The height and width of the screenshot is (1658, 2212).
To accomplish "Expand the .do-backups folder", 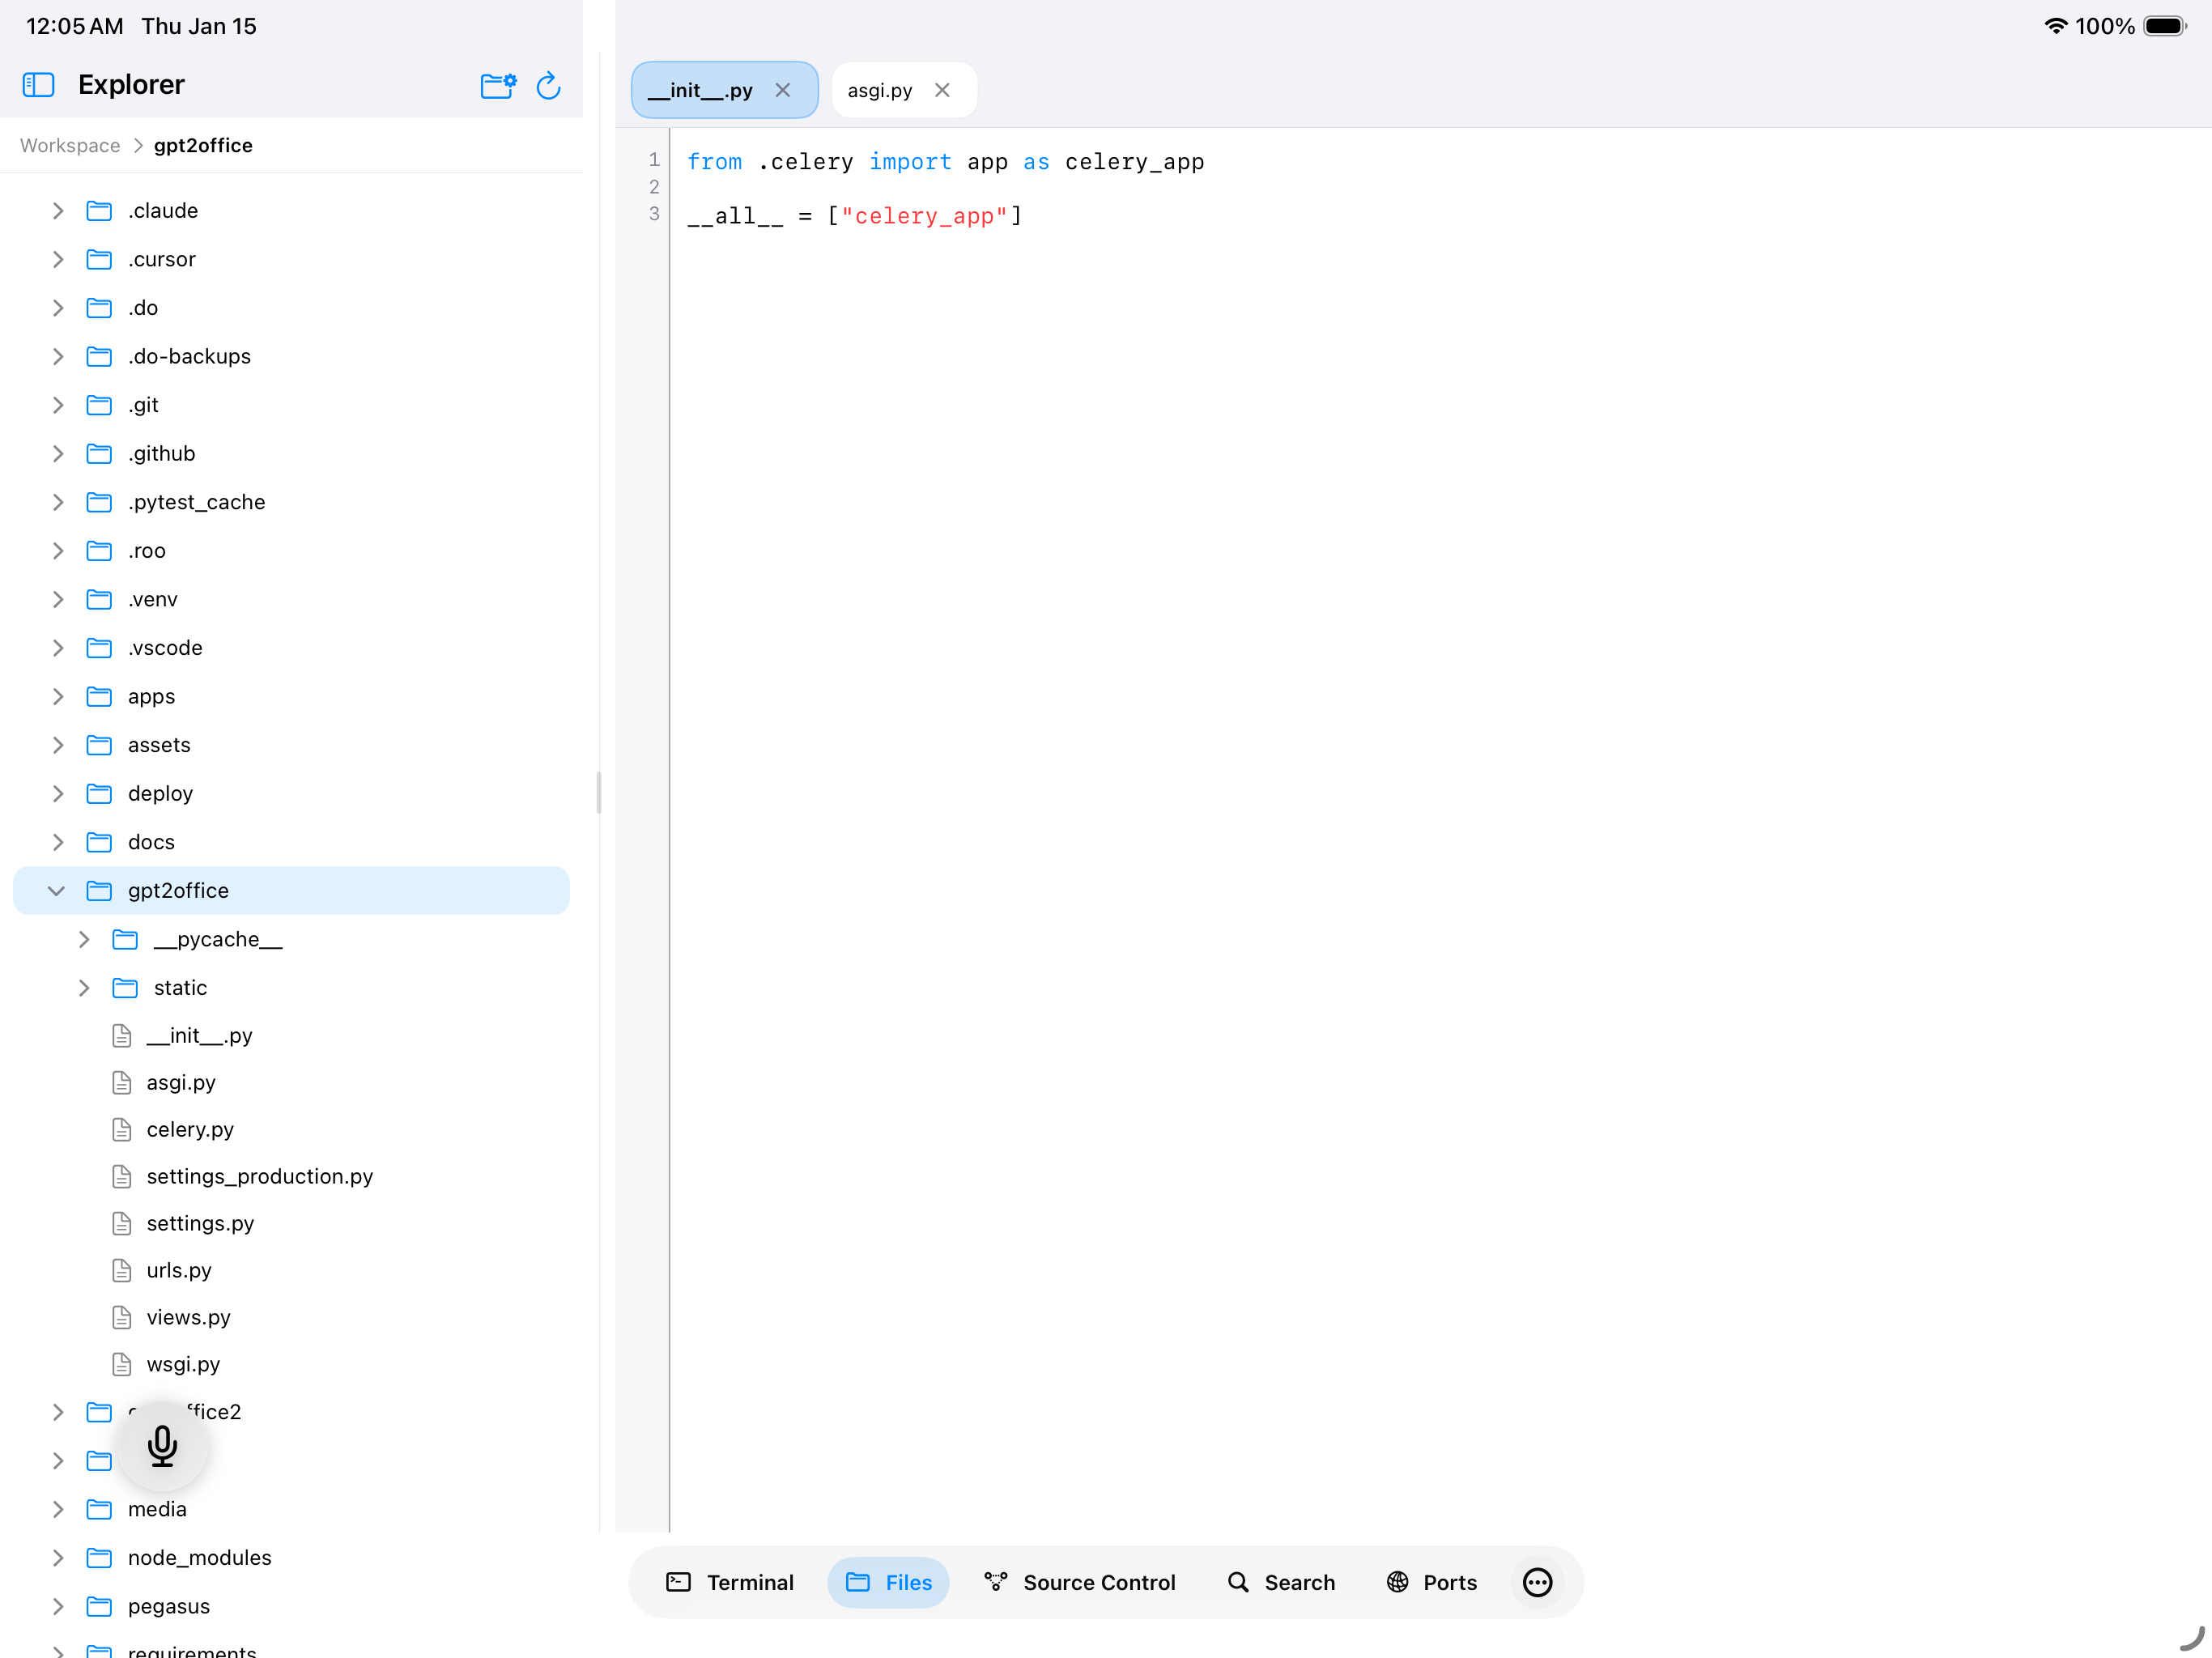I will 58,356.
